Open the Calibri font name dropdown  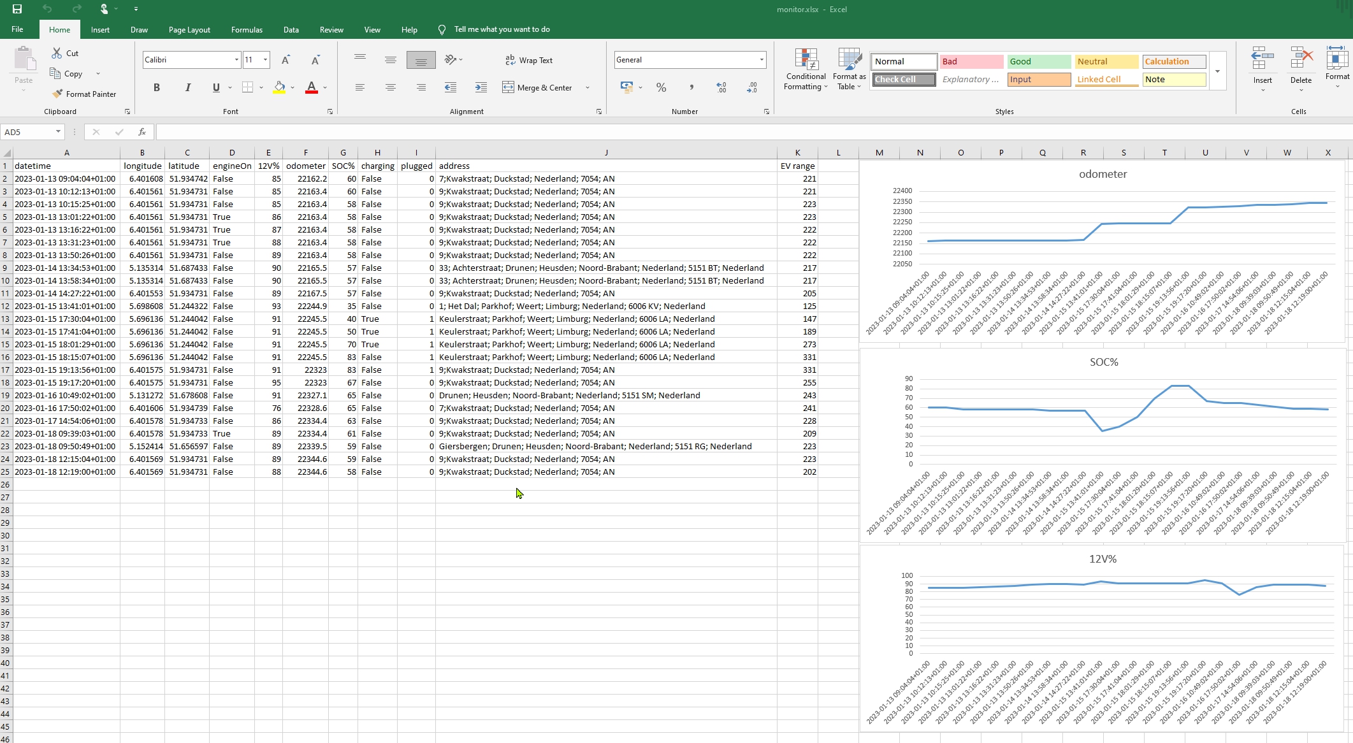[x=236, y=60]
